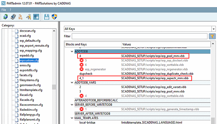Collapse the SERVER_BEFORE_WRITETODB block

pos(72,105)
